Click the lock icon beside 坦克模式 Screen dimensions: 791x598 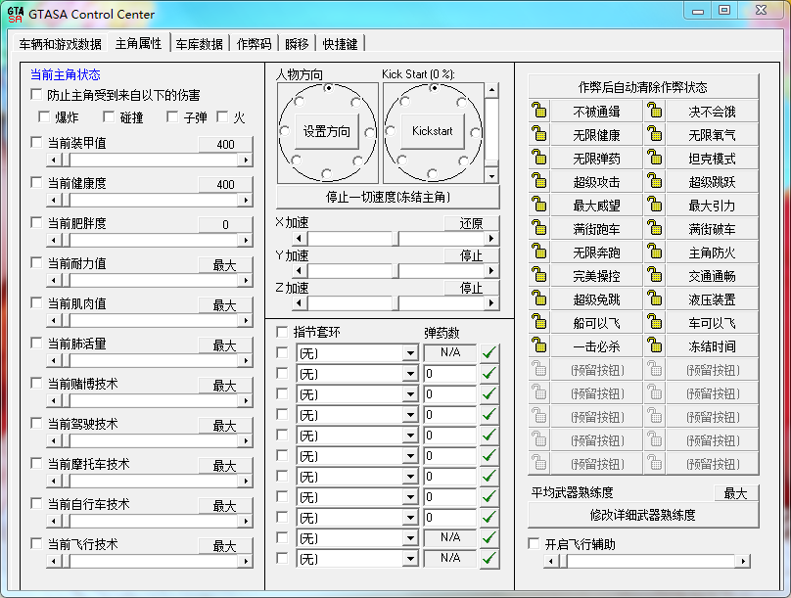654,158
